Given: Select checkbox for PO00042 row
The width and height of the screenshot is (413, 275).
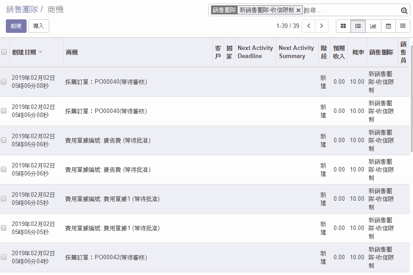Looking at the screenshot, I should tap(4, 257).
